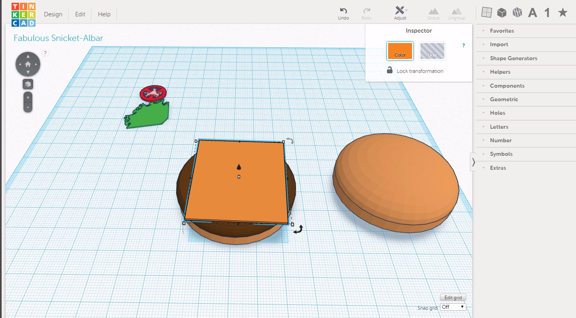Click rotate handle at top right of square

coord(290,141)
